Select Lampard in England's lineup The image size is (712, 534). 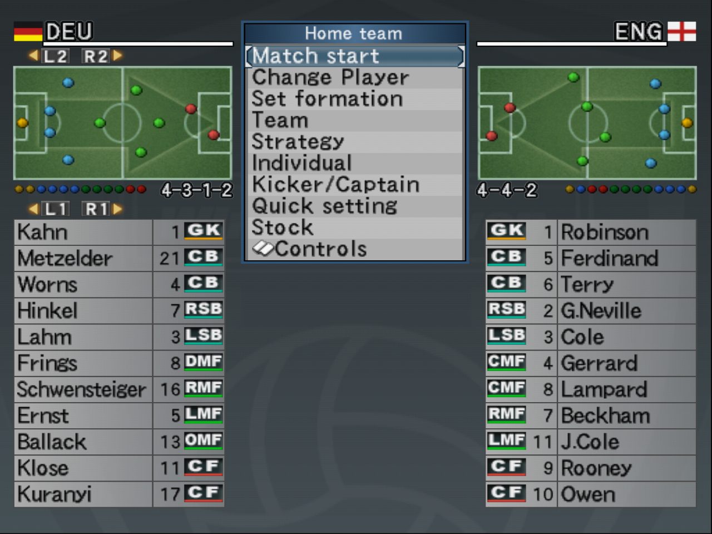(604, 389)
